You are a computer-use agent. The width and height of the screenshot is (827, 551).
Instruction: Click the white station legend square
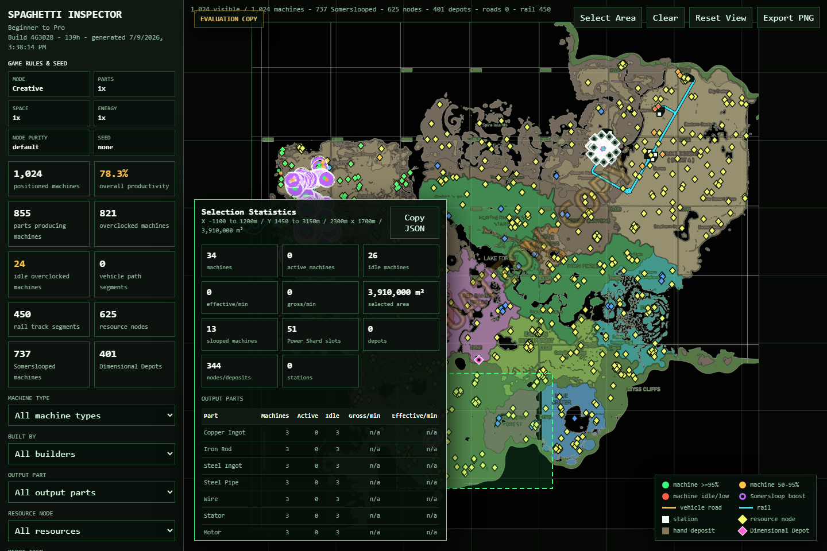[x=665, y=519]
